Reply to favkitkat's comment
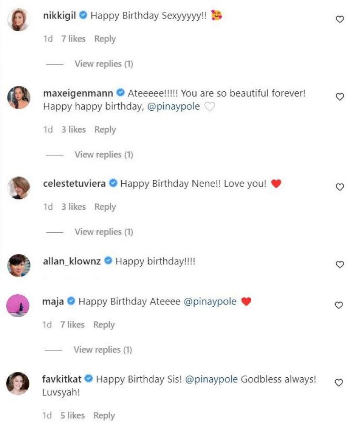The height and width of the screenshot is (431, 353). (104, 416)
